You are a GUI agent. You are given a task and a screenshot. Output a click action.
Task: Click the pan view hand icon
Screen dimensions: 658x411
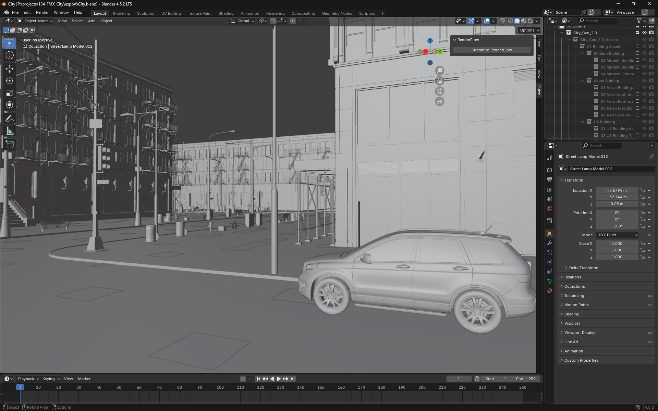pyautogui.click(x=440, y=81)
